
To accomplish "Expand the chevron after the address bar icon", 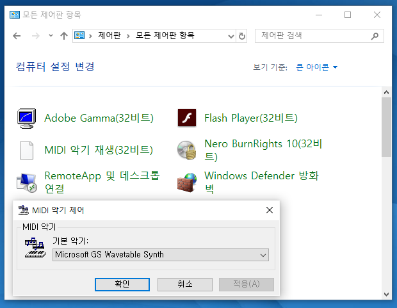I will coord(90,36).
